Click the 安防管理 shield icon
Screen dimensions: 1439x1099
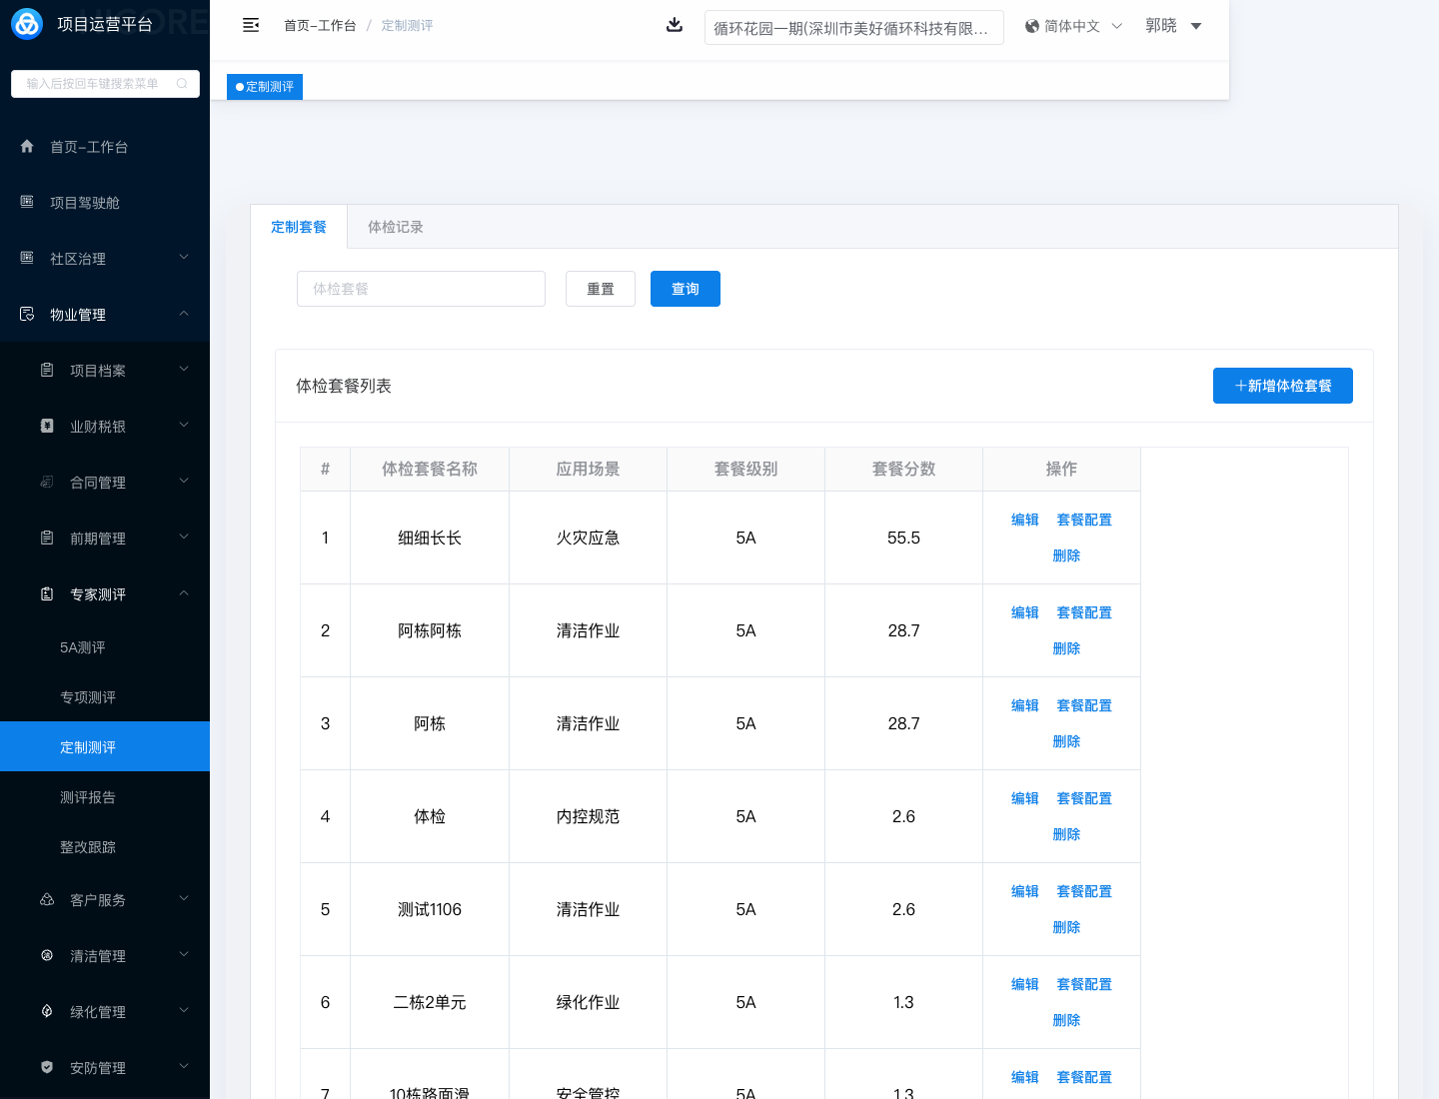47,1067
